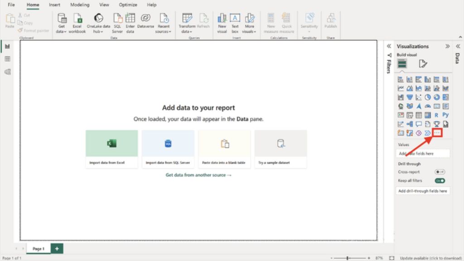Click the SQL Server icon
This screenshot has width=464, height=261.
(117, 19)
